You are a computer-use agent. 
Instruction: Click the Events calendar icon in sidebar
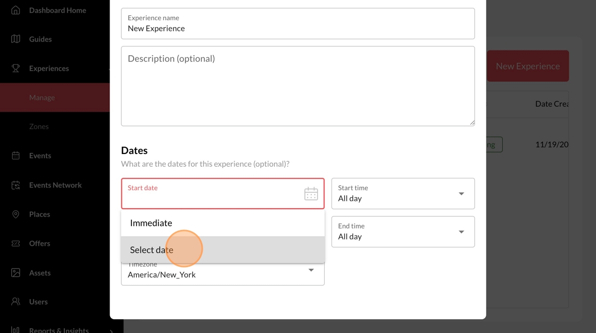tap(15, 156)
